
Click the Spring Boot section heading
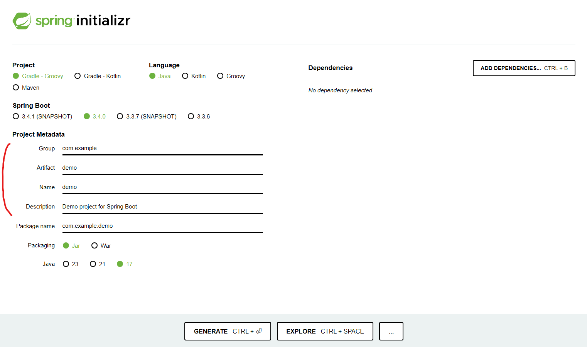pos(31,106)
